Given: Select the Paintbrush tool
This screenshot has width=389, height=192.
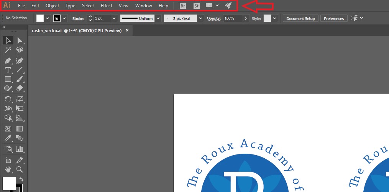Looking at the screenshot, I should click(20, 79).
